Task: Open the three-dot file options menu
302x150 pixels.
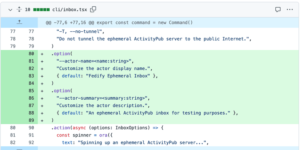Action: tap(290, 9)
